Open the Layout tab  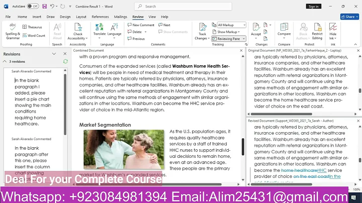(x=81, y=17)
